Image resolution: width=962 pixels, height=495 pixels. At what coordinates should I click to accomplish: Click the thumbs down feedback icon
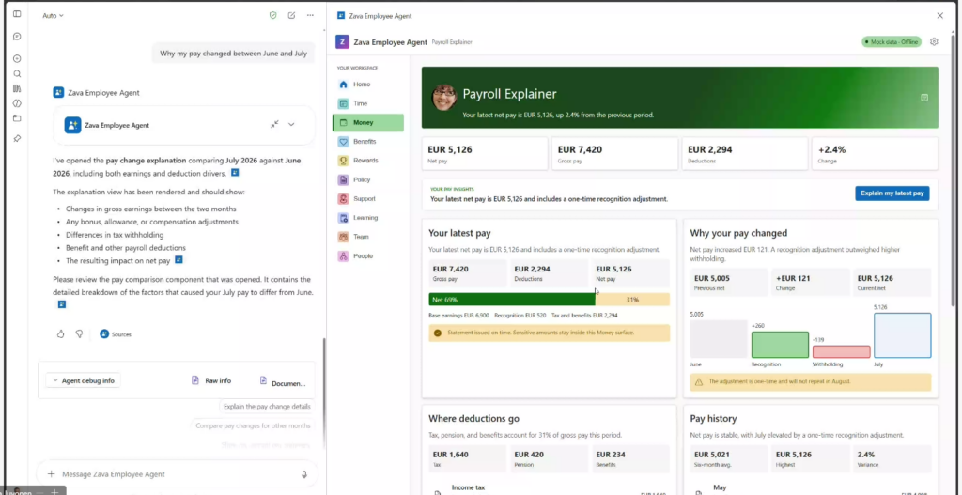coord(79,334)
